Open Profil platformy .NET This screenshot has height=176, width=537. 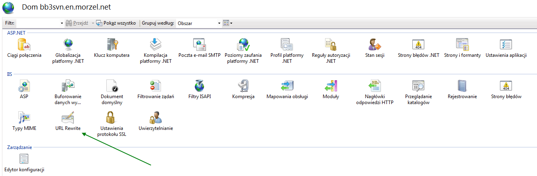287,51
